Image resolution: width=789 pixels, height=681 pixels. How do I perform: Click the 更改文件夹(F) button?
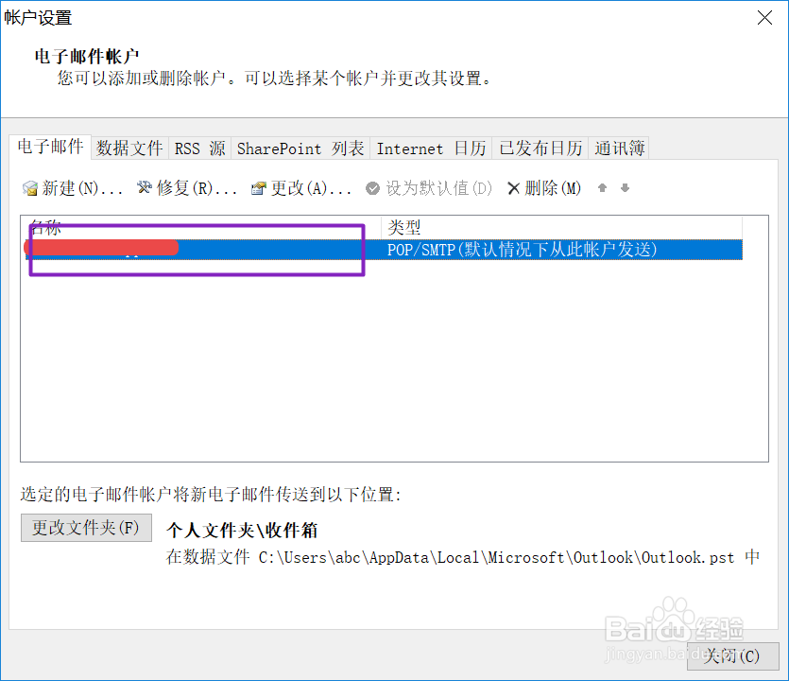tap(86, 528)
